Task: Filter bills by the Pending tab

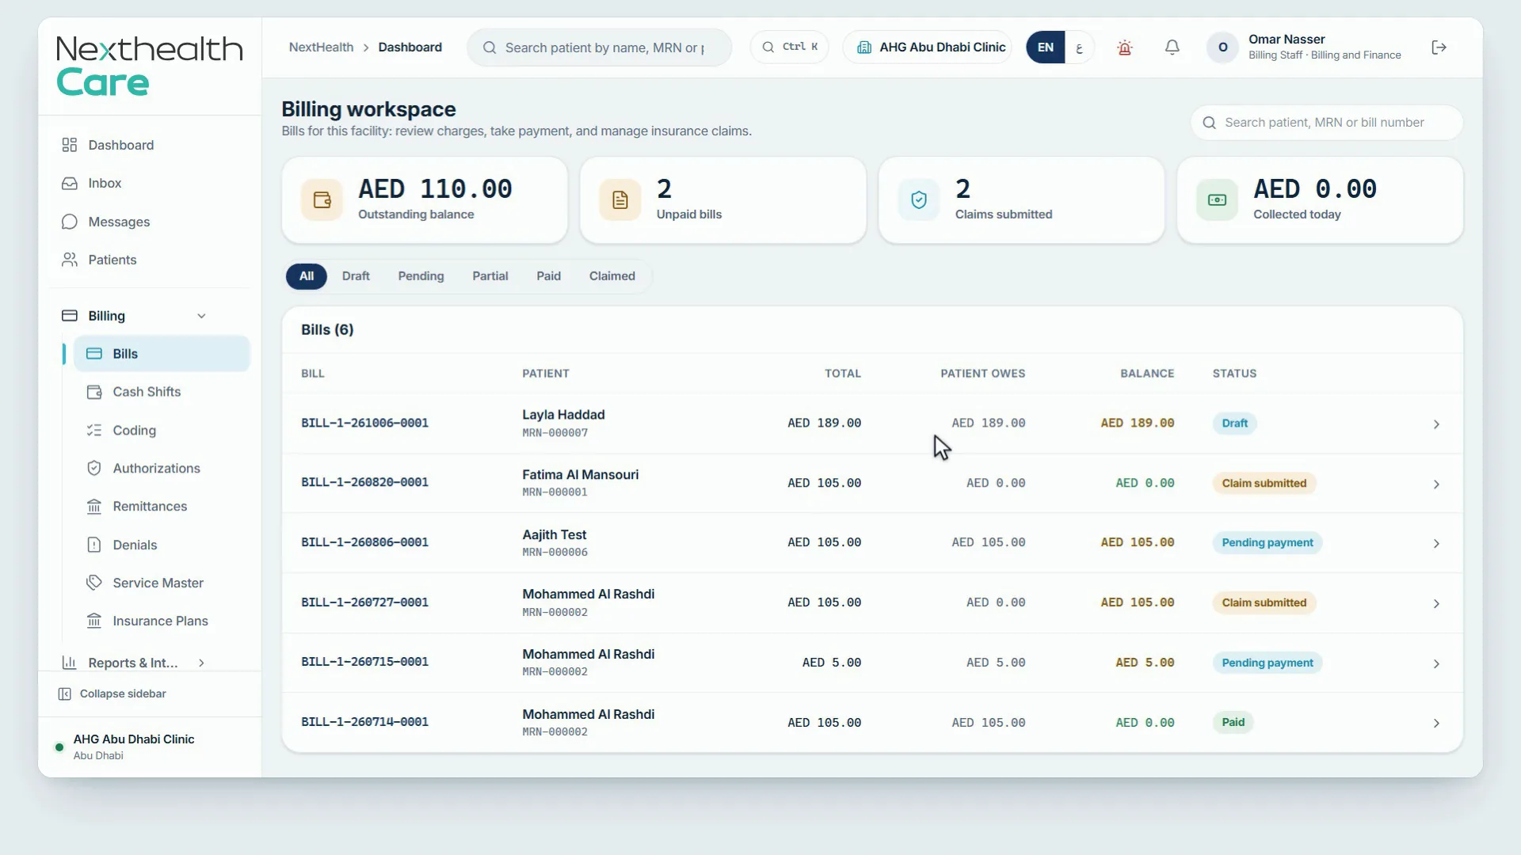Action: 421,276
